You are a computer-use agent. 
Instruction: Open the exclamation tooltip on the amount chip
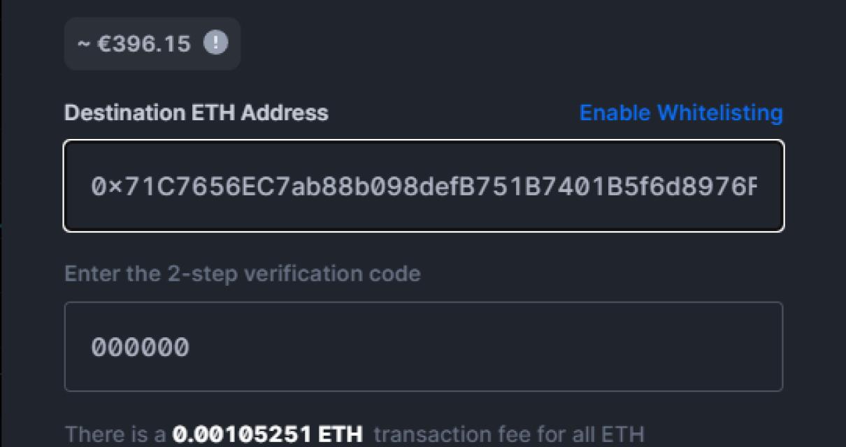[215, 43]
